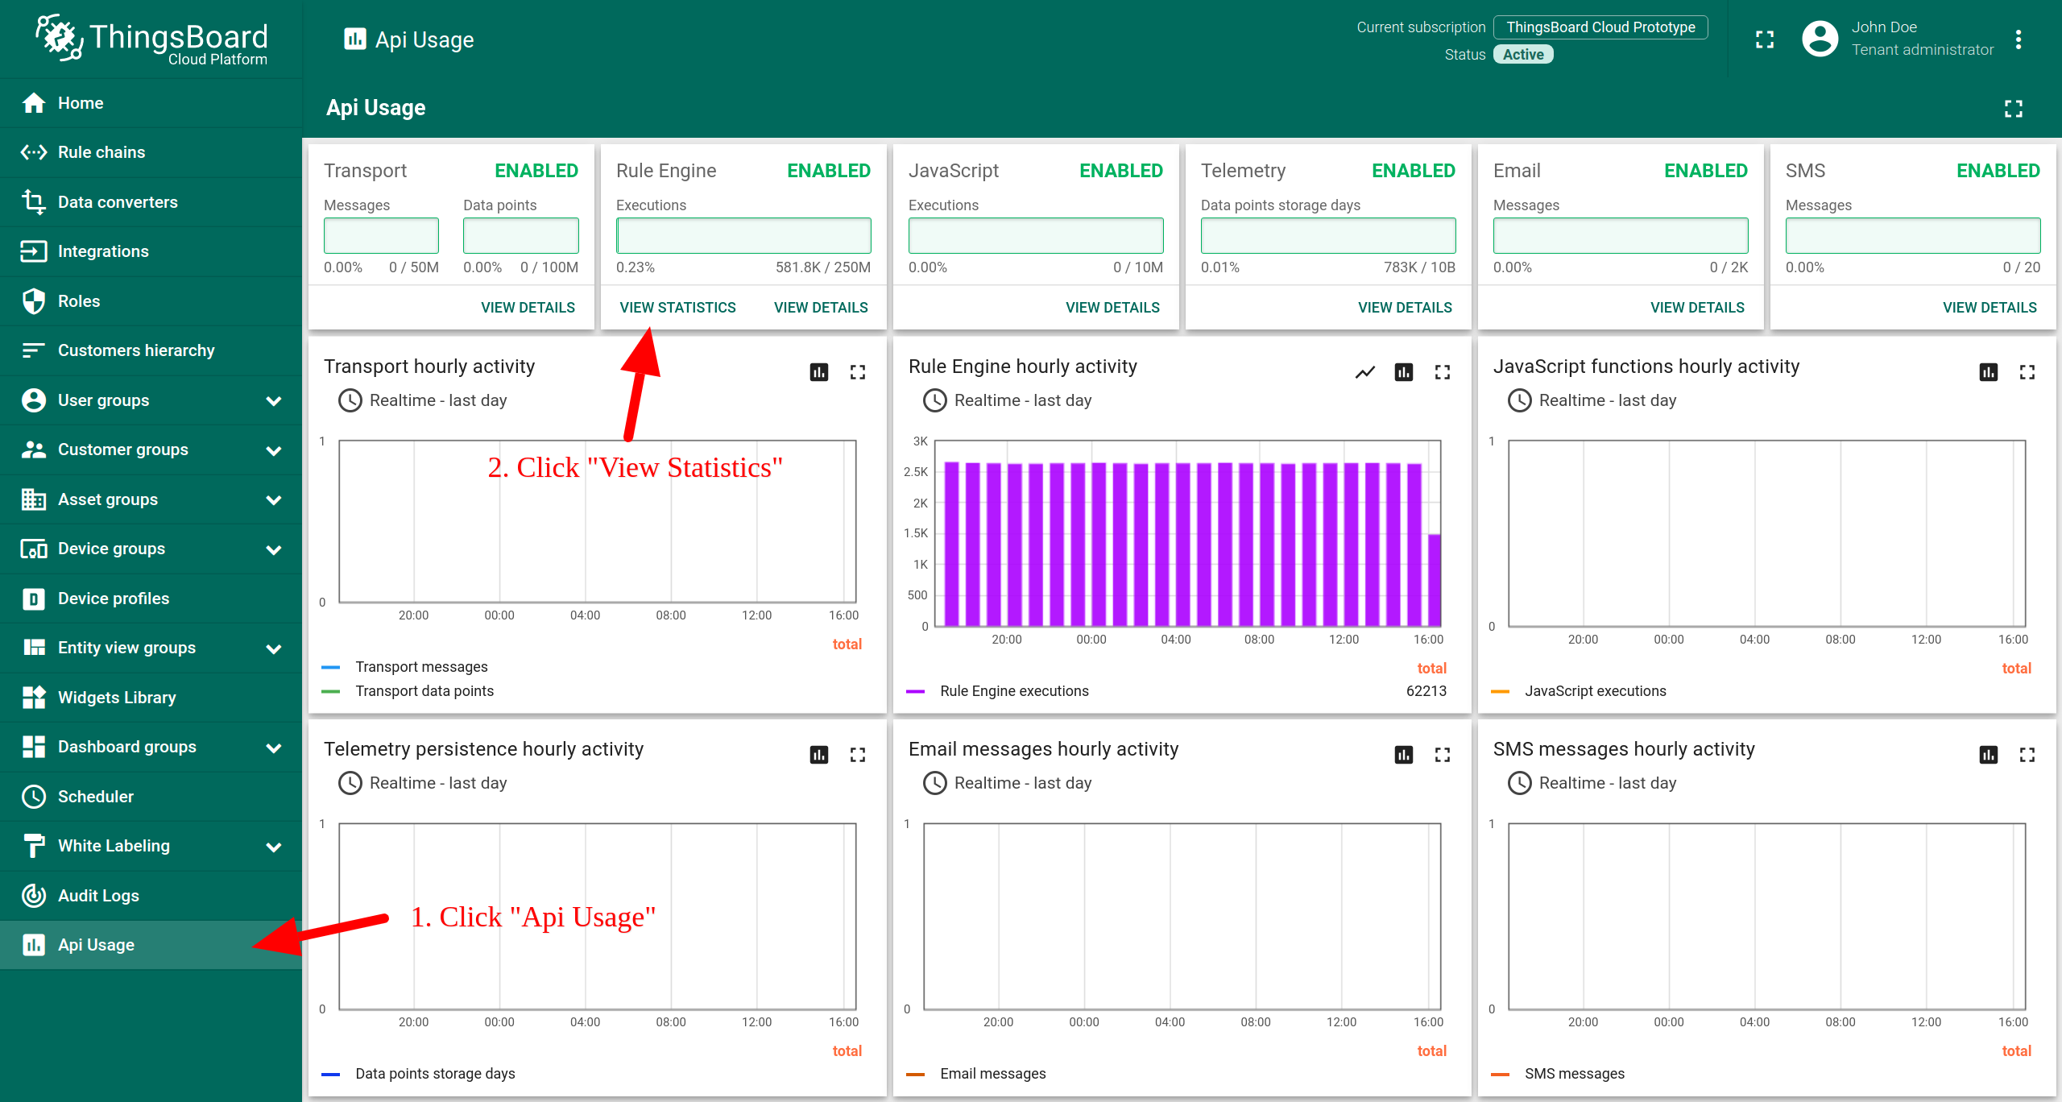This screenshot has height=1102, width=2062.
Task: Click the Device profiles icon
Action: coord(34,599)
